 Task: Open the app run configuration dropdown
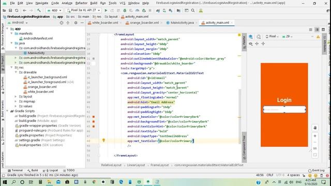[x=54, y=10]
